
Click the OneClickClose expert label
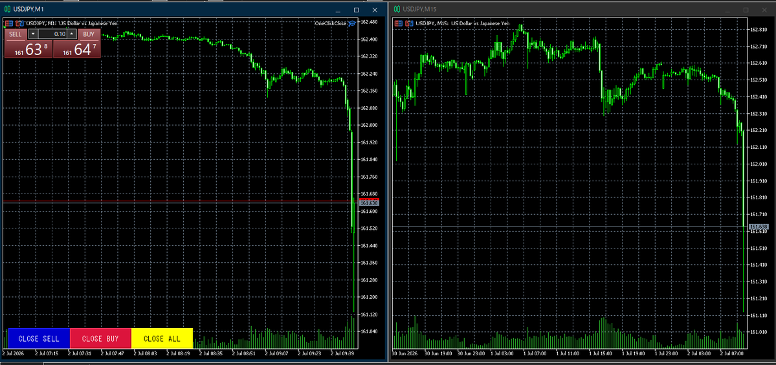pyautogui.click(x=330, y=23)
